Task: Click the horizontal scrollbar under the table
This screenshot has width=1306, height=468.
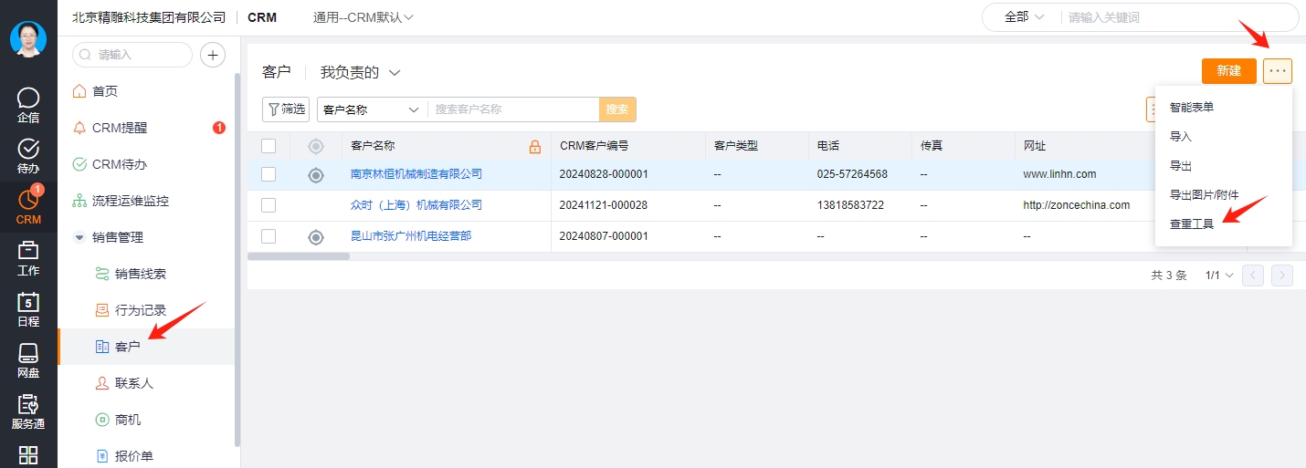Action: [x=299, y=256]
